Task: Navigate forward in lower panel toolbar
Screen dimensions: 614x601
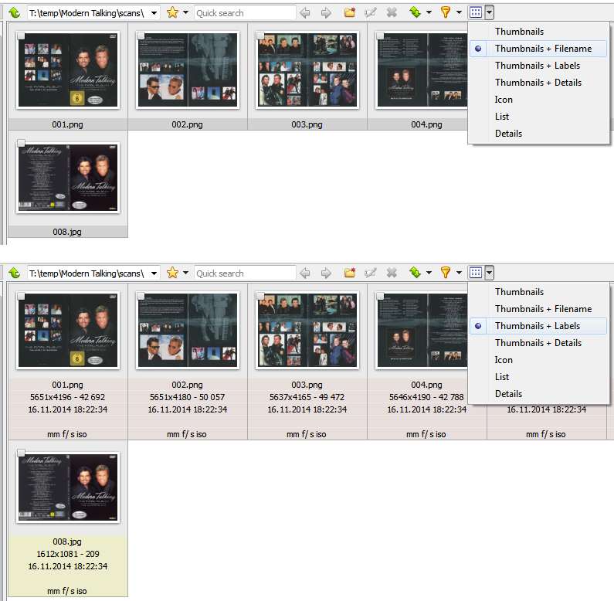Action: click(326, 273)
